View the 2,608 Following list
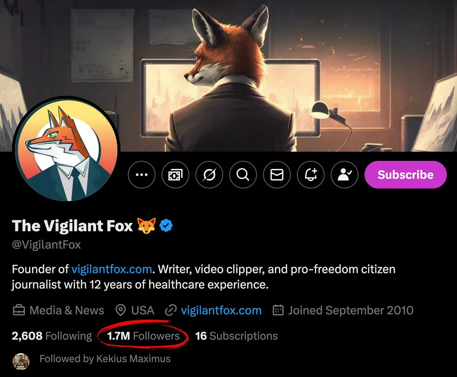The width and height of the screenshot is (457, 377). pyautogui.click(x=52, y=336)
